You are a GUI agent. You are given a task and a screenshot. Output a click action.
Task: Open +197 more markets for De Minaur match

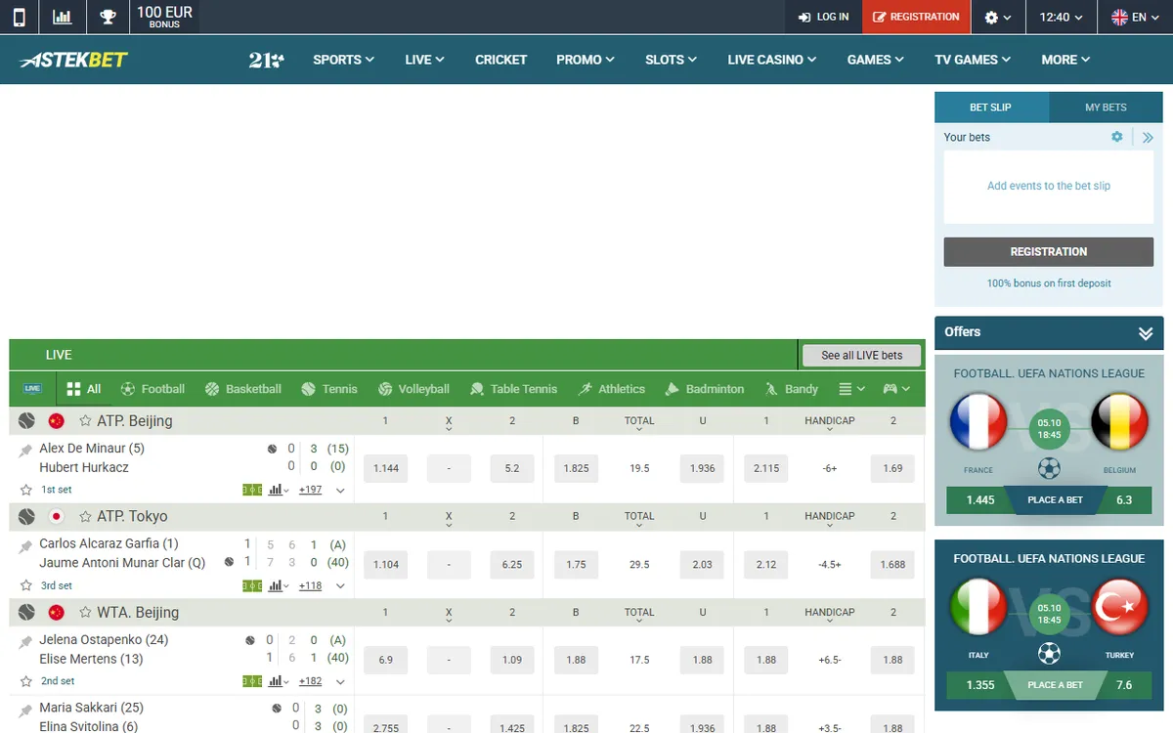[310, 490]
